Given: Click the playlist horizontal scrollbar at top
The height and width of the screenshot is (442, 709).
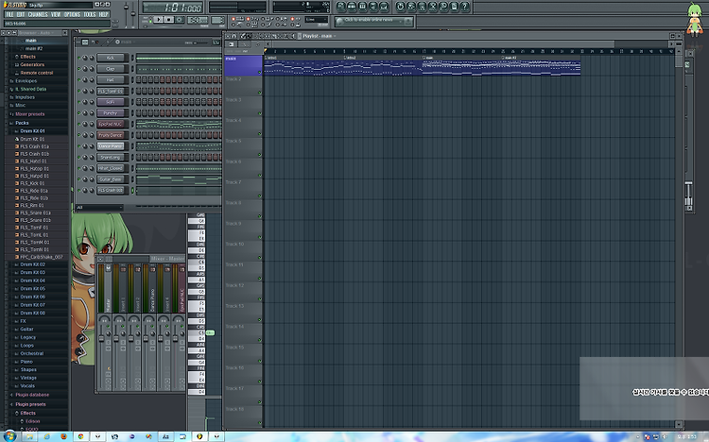Looking at the screenshot, I should tap(468, 43).
